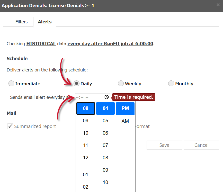The height and width of the screenshot is (192, 223).
Task: Close the Application Denials dialog
Action: (x=218, y=5)
